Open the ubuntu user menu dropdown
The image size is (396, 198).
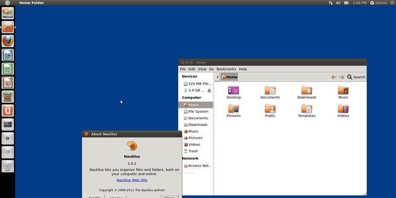(x=379, y=3)
